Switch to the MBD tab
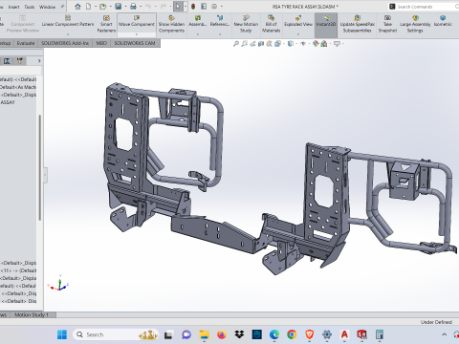The width and height of the screenshot is (459, 344). pyautogui.click(x=101, y=43)
